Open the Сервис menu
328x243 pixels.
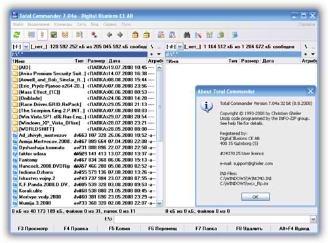[110, 24]
